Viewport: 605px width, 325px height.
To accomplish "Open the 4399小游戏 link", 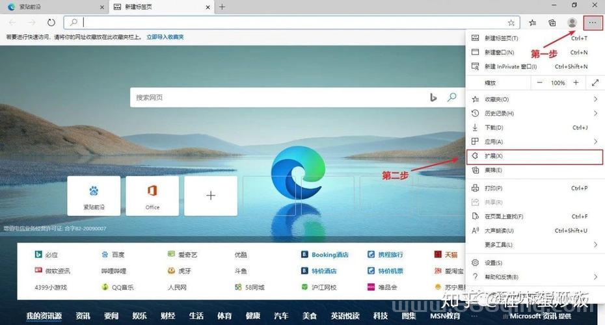I will (x=51, y=287).
